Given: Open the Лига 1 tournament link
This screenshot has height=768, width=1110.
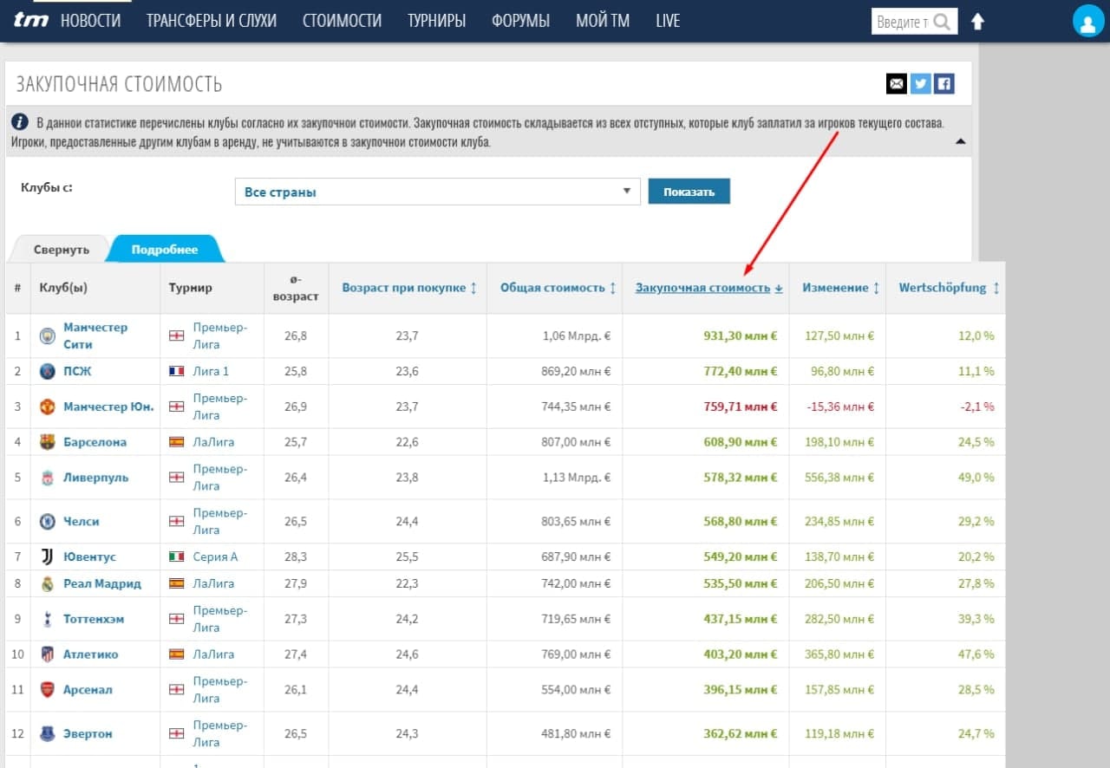Looking at the screenshot, I should pos(211,371).
